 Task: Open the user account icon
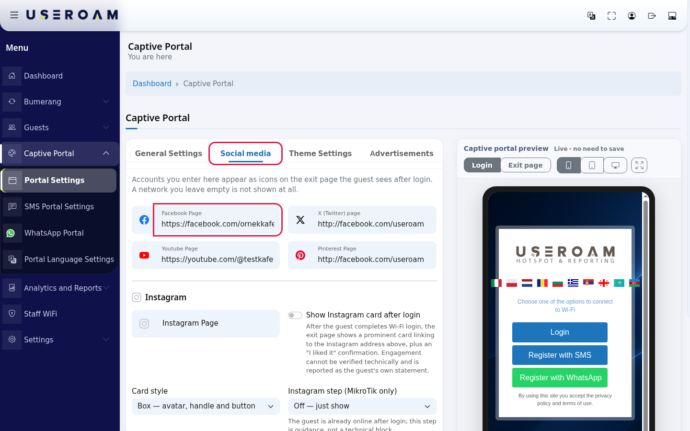click(x=632, y=16)
